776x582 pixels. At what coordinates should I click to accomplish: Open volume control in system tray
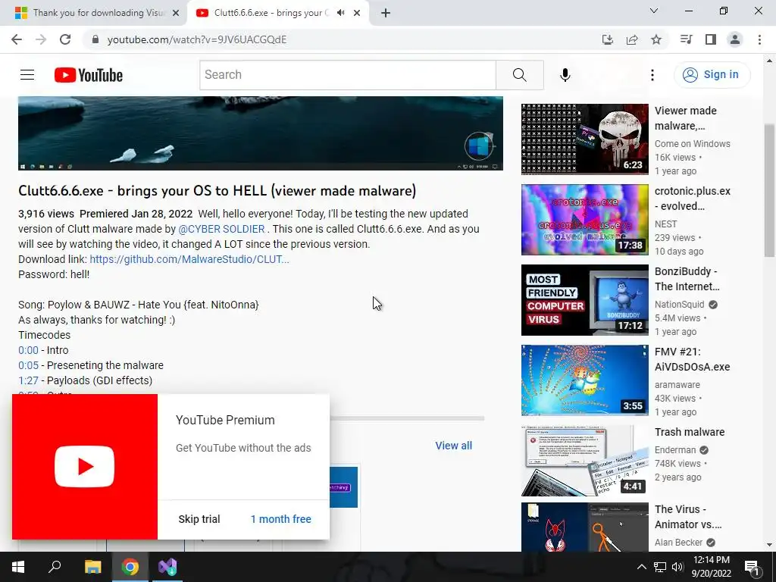point(677,567)
